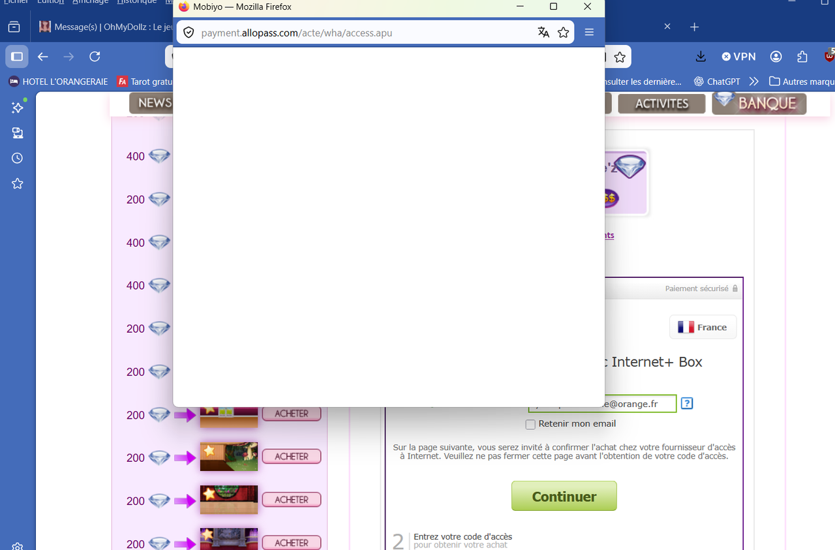Click the shield tracking-protection icon in the Mobiyo popup
The image size is (835, 550).
point(189,33)
